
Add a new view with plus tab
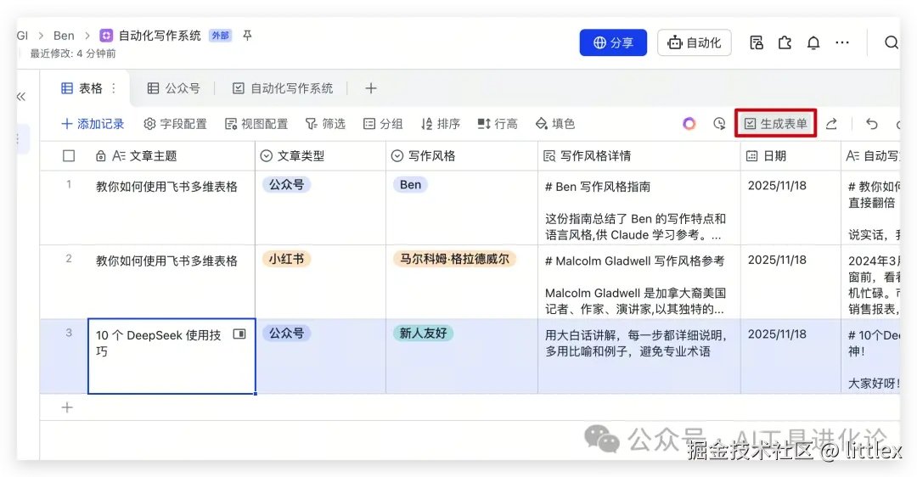(x=371, y=88)
